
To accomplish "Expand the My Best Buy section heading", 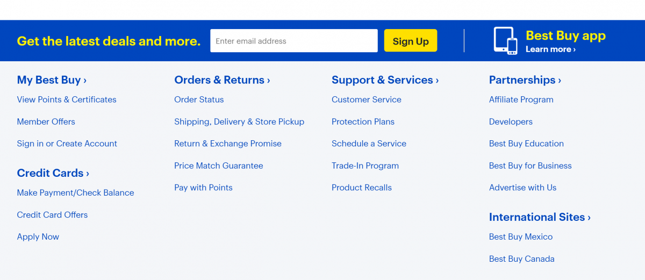I will coord(52,80).
